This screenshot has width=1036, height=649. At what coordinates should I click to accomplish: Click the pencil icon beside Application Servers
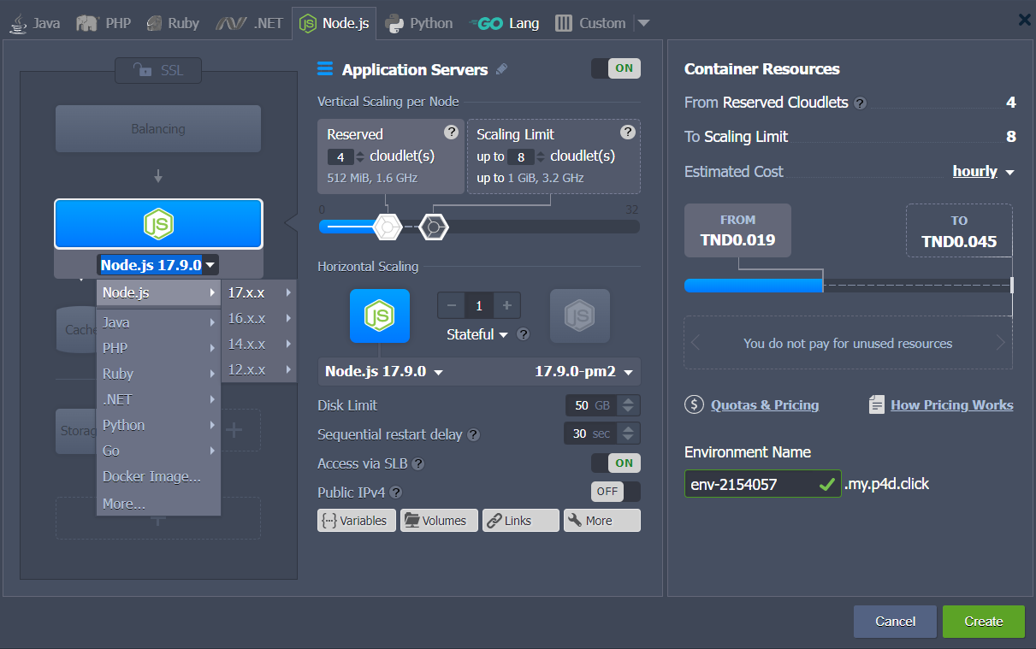[x=502, y=69]
